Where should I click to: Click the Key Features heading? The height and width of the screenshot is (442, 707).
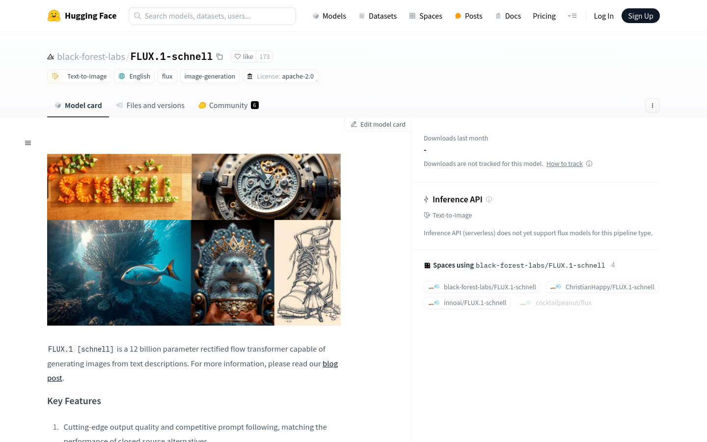[74, 401]
